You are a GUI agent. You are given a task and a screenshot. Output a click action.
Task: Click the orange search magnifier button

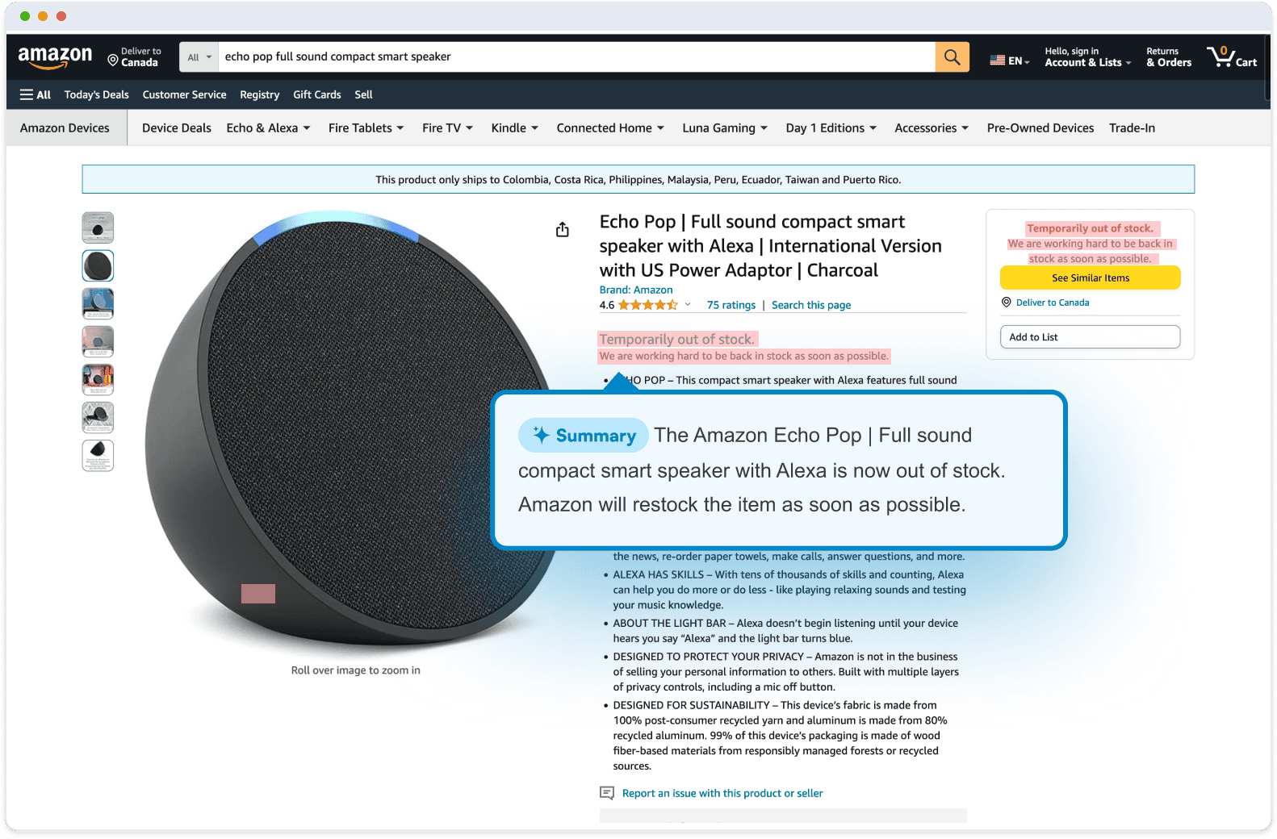point(953,57)
